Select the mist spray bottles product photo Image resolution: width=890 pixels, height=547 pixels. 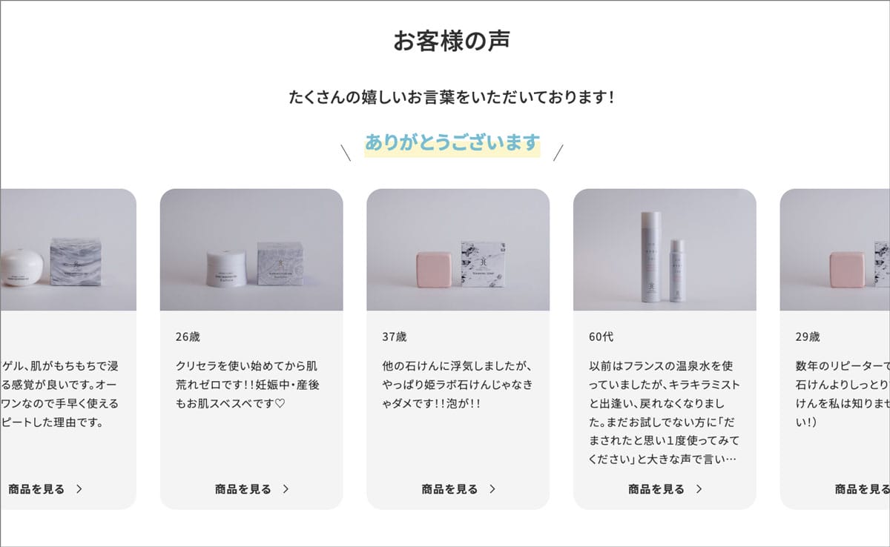pyautogui.click(x=665, y=250)
